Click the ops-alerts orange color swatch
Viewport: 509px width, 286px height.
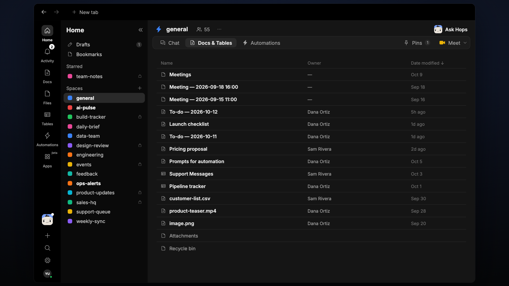pos(70,183)
